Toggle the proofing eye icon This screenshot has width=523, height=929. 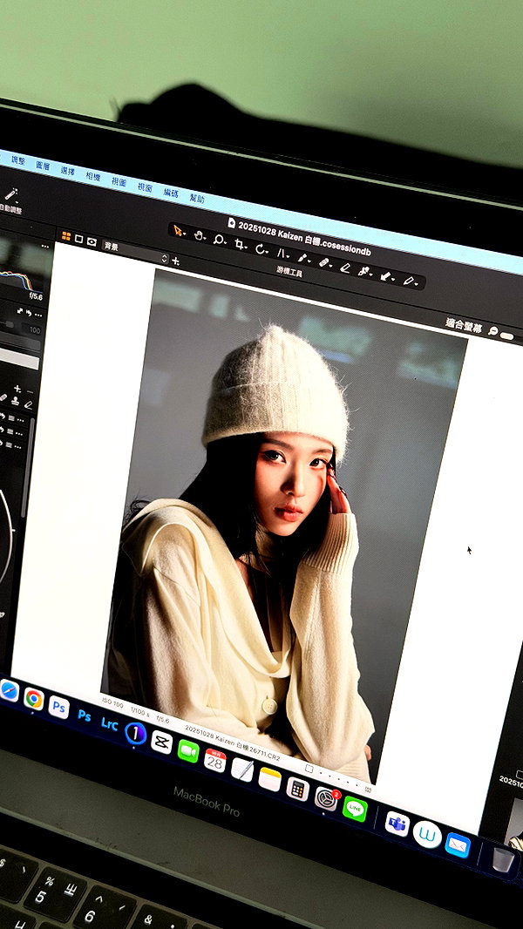[92, 241]
